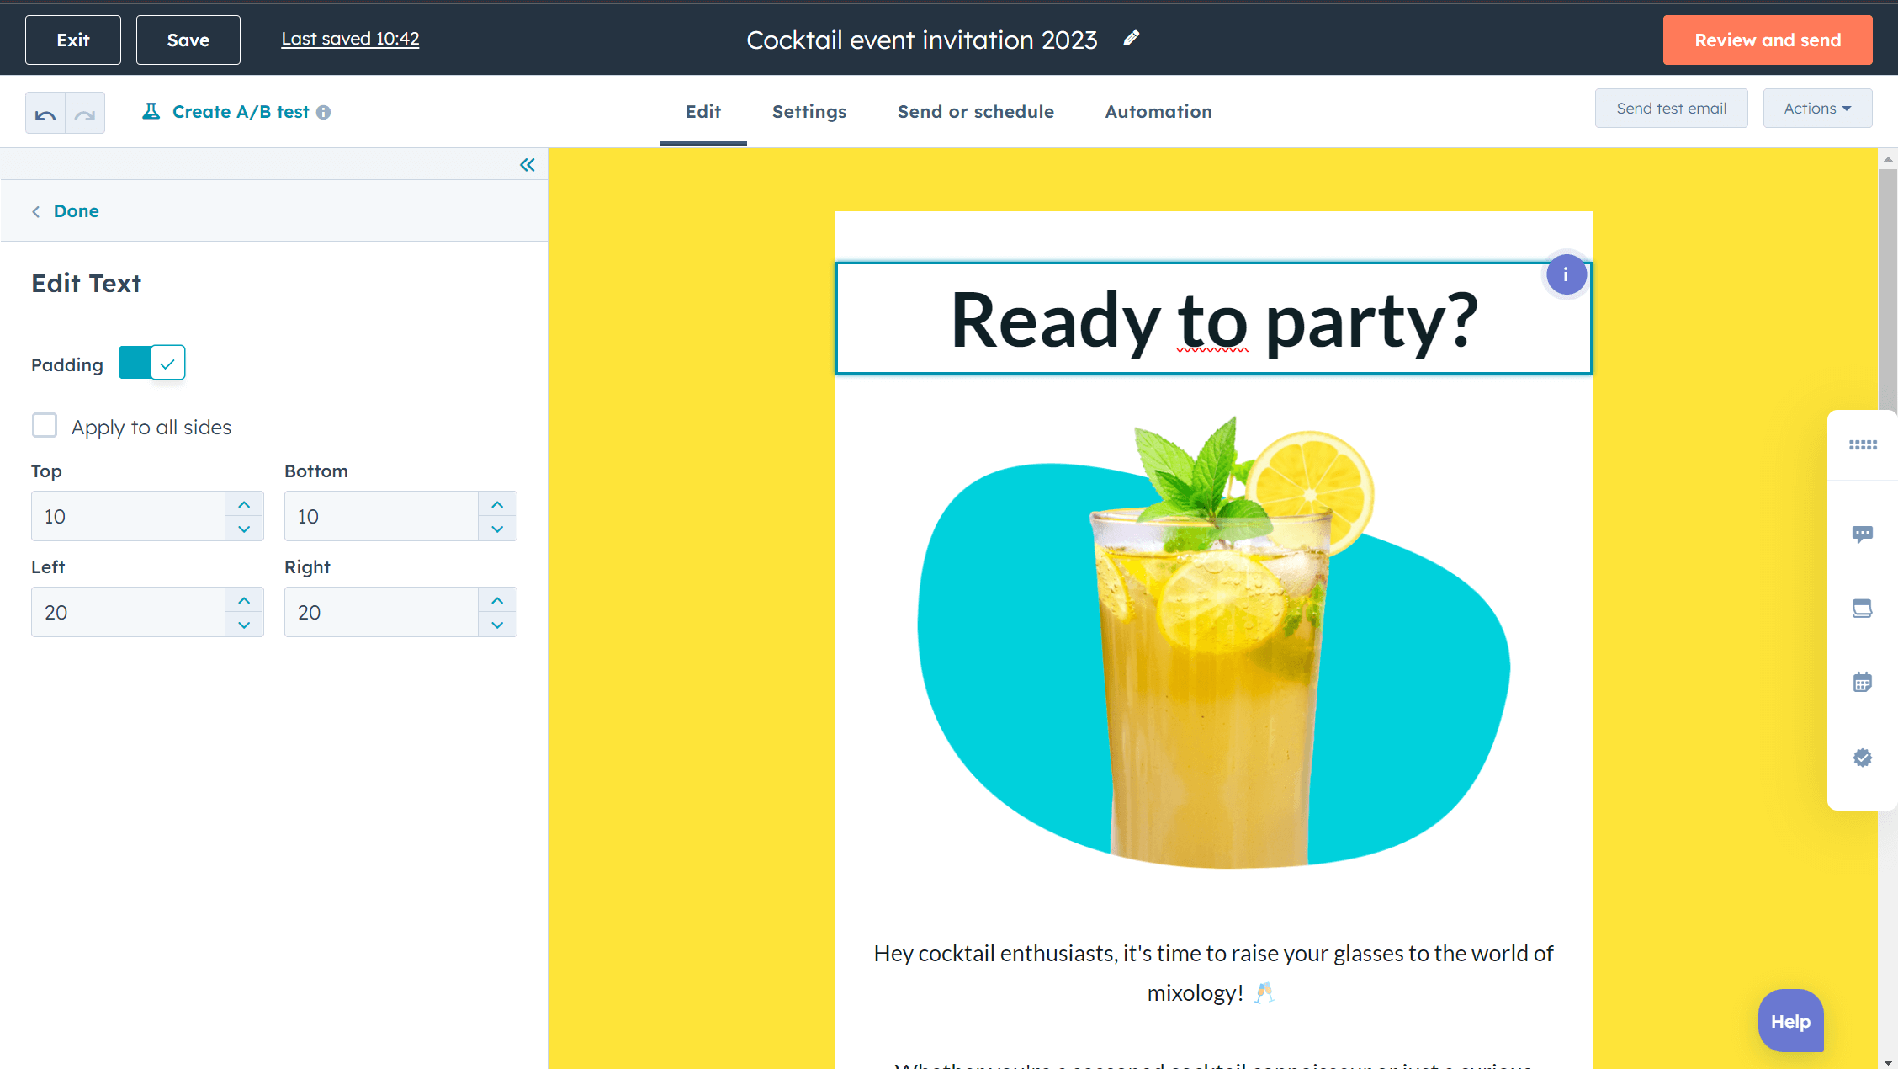
Task: Click the Exit button
Action: pos(73,40)
